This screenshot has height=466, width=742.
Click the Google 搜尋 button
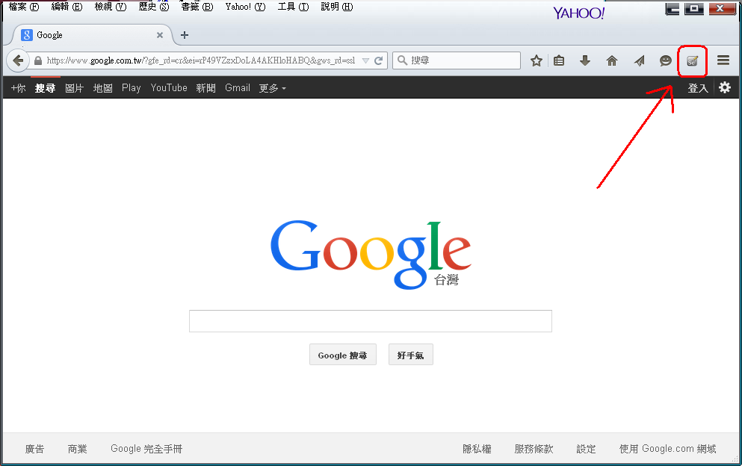(x=343, y=355)
